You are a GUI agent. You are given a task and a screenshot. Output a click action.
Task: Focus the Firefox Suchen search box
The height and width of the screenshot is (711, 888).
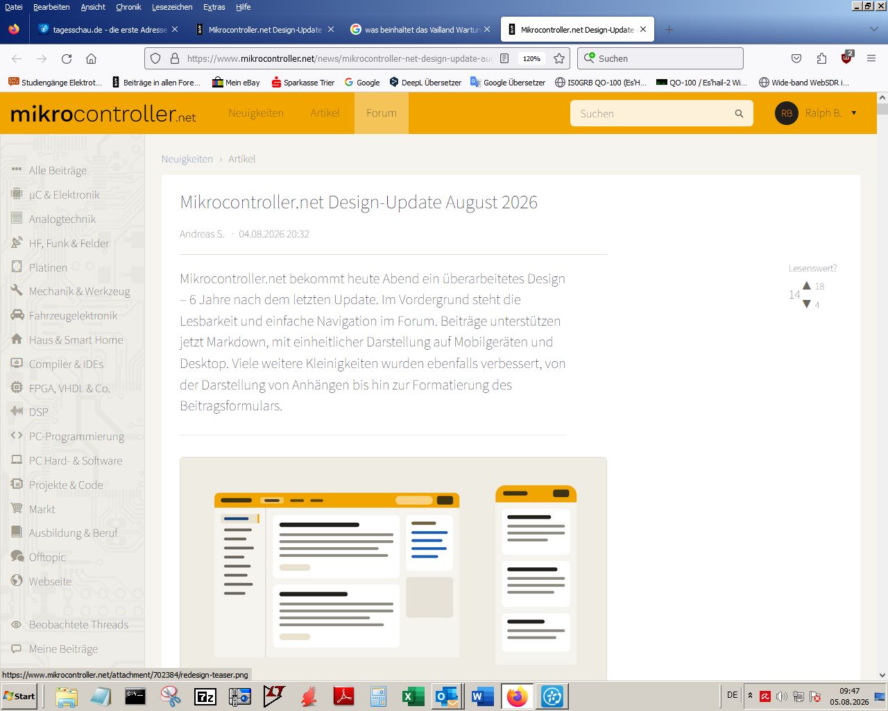pos(660,58)
